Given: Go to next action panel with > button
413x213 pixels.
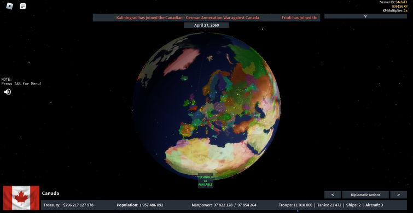Looking at the screenshot, I should [398, 194].
